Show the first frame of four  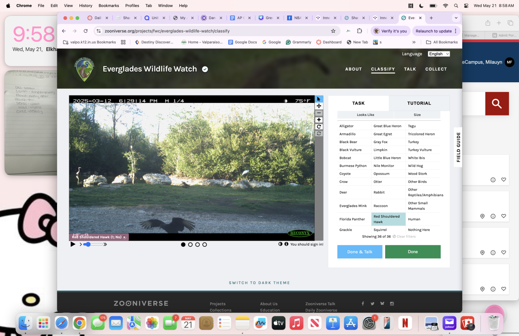(x=183, y=245)
